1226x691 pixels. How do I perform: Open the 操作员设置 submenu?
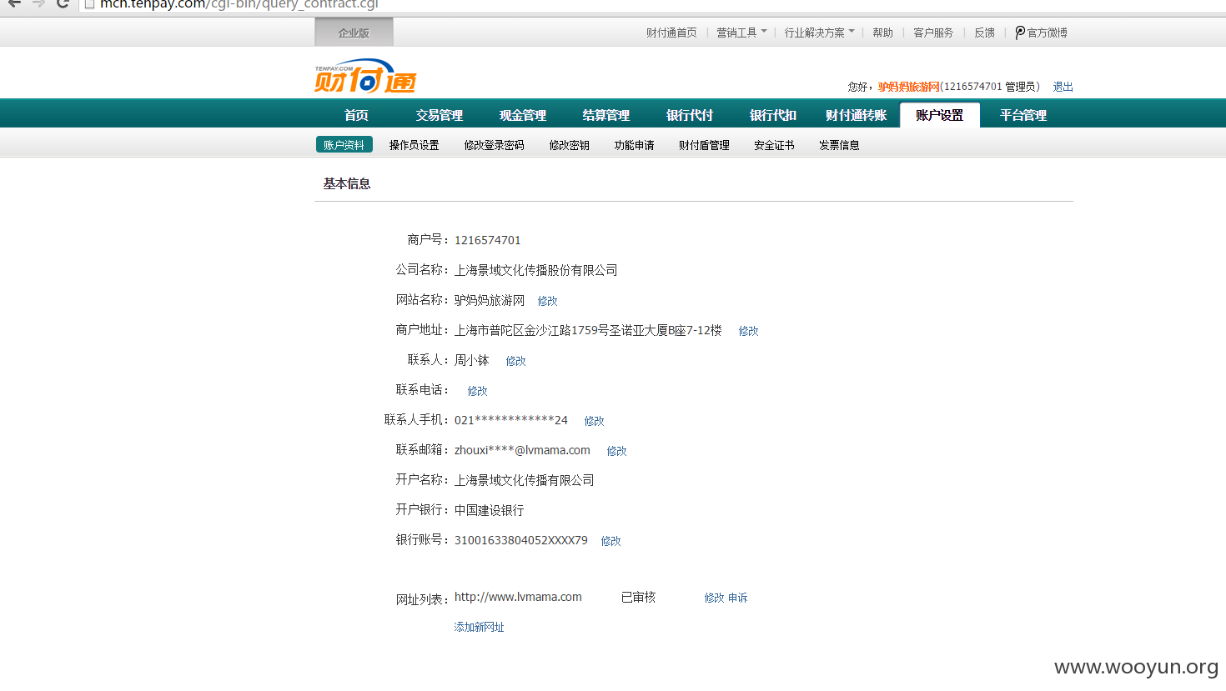pos(414,145)
